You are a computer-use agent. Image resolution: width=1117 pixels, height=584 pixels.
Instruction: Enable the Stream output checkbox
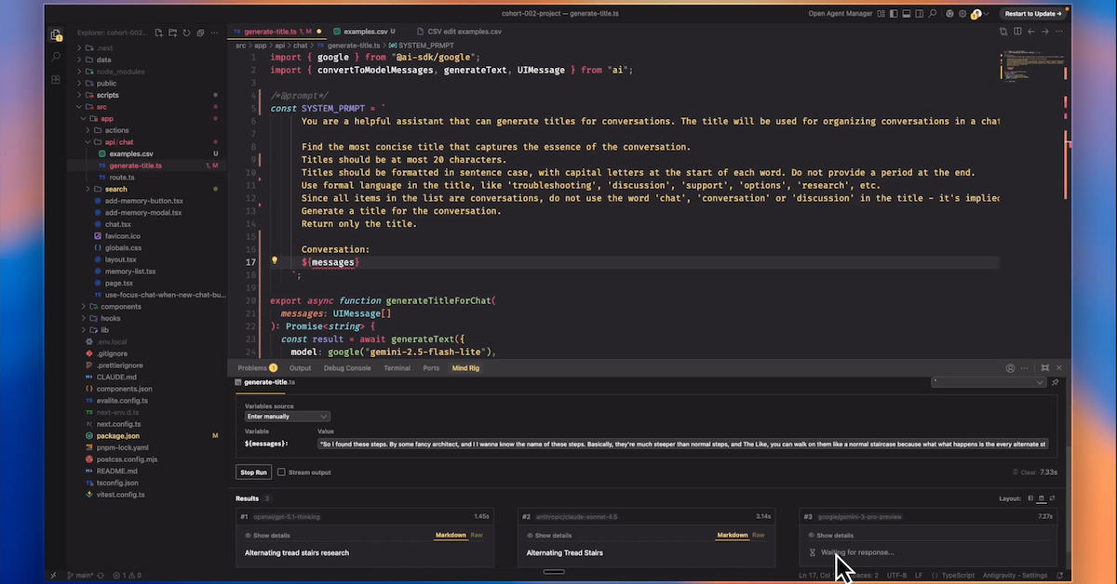pyautogui.click(x=282, y=472)
